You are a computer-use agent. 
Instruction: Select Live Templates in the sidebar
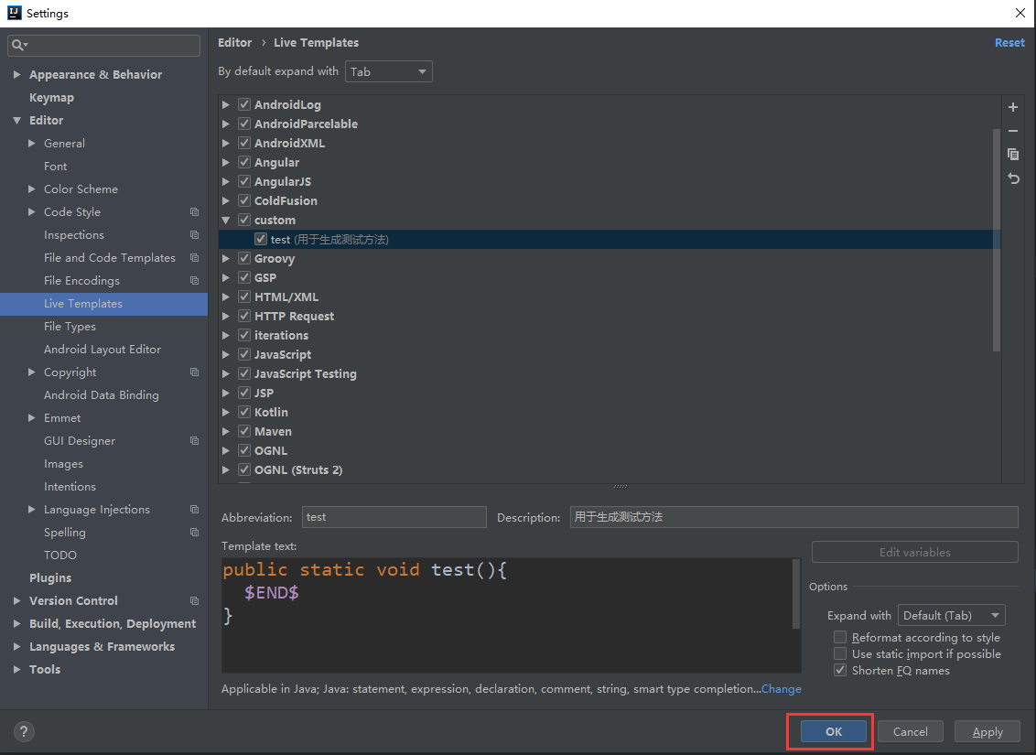[103, 304]
